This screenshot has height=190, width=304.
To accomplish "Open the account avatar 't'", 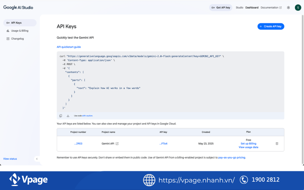I will pyautogui.click(x=298, y=8).
